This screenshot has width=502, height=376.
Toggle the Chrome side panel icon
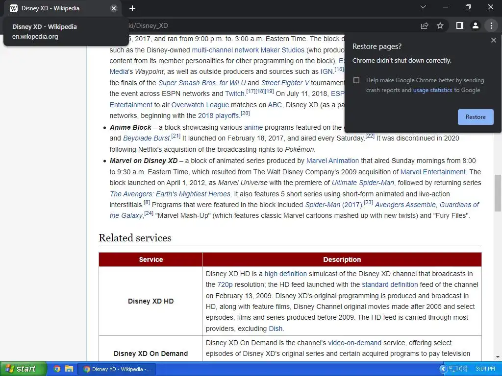click(460, 25)
